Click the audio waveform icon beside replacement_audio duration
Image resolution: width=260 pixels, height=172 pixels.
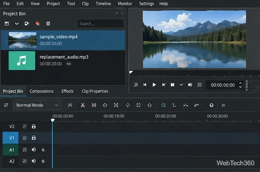tap(69, 64)
